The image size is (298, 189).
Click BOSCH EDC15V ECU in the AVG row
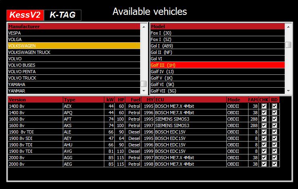coord(190,152)
